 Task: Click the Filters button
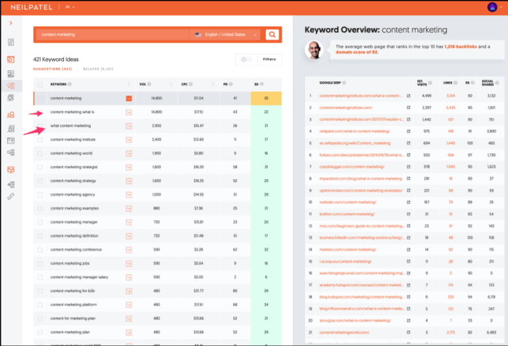pyautogui.click(x=269, y=59)
